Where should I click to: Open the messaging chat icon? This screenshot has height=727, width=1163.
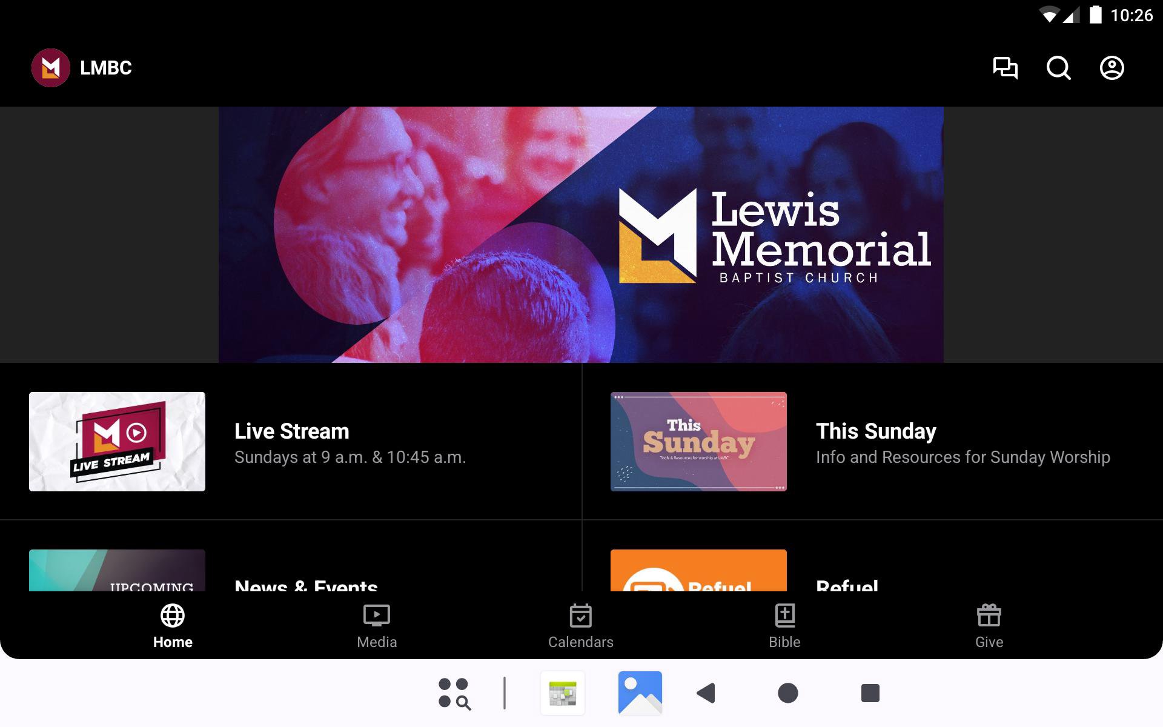pyautogui.click(x=1005, y=68)
